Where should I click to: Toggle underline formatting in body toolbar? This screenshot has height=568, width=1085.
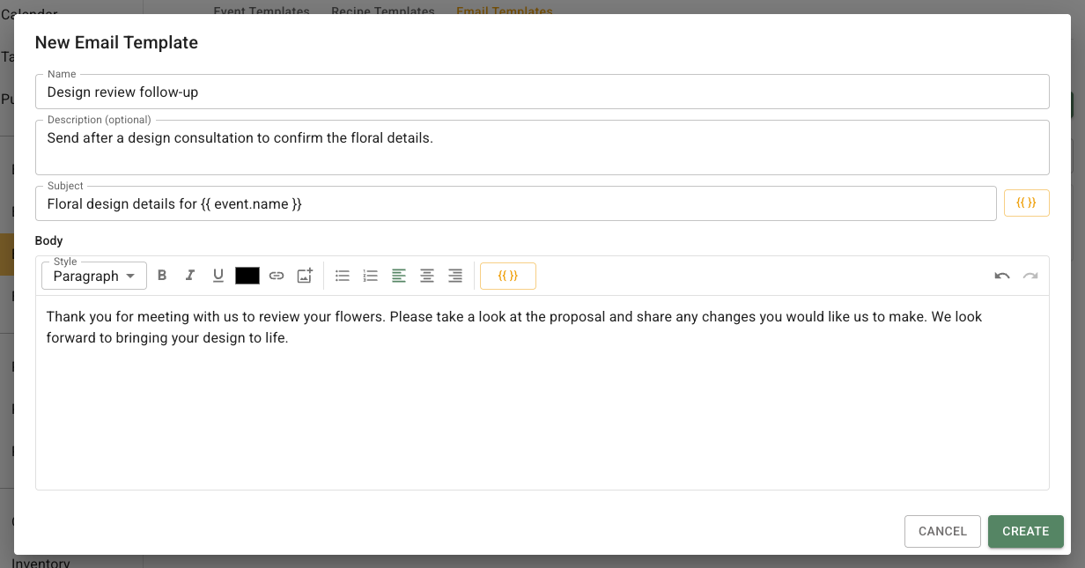(218, 276)
